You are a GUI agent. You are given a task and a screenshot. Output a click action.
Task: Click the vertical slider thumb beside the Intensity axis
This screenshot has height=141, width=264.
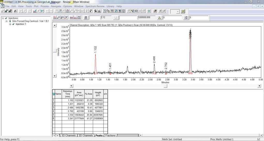click(x=55, y=51)
